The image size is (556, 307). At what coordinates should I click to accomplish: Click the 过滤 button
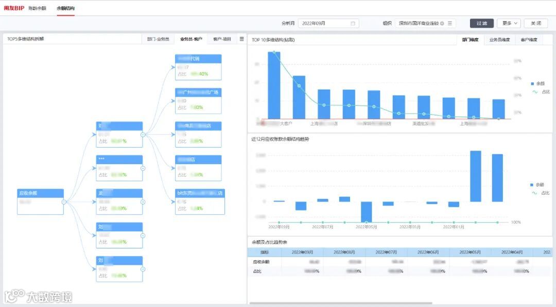click(x=481, y=23)
